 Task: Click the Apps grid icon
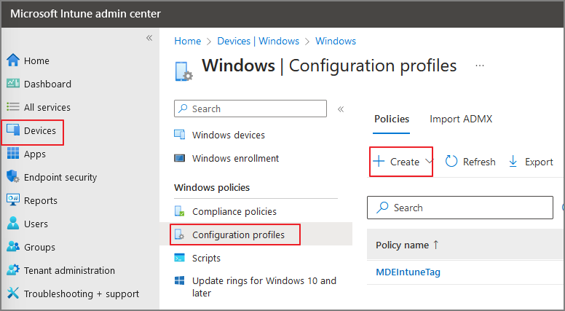pyautogui.click(x=13, y=153)
